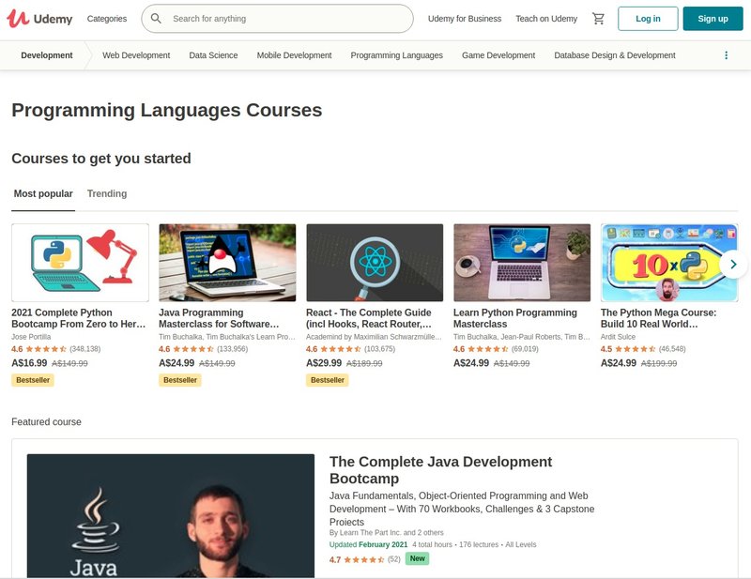The width and height of the screenshot is (751, 579).
Task: Show next courses with carousel arrow
Action: pos(733,265)
